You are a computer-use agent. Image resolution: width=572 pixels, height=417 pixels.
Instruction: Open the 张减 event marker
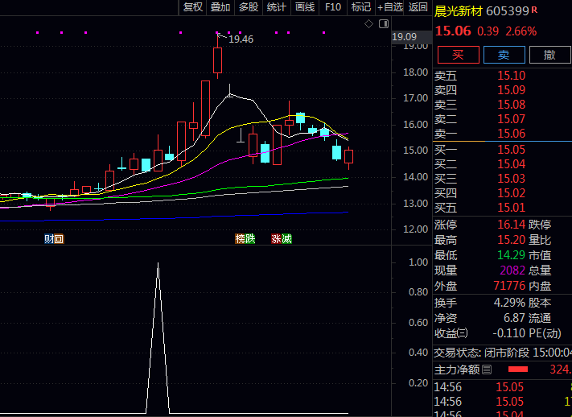click(x=282, y=239)
